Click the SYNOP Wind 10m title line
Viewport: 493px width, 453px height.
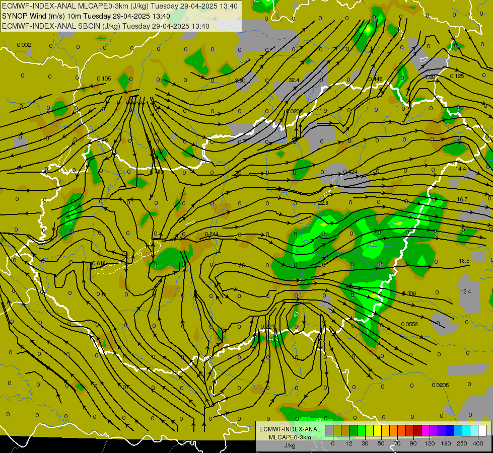(x=86, y=16)
